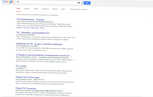Expand arrow next to youtube.com TiltEntretenimento URL
The width and height of the screenshot is (153, 97).
54,22
